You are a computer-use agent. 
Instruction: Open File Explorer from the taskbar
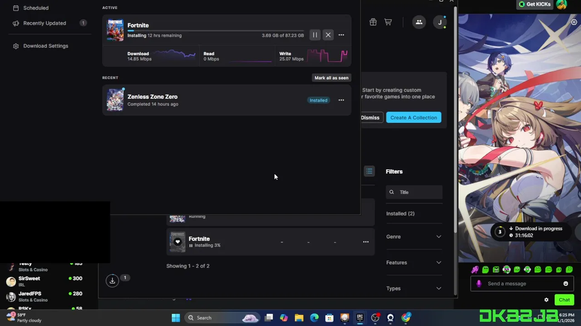(x=299, y=317)
